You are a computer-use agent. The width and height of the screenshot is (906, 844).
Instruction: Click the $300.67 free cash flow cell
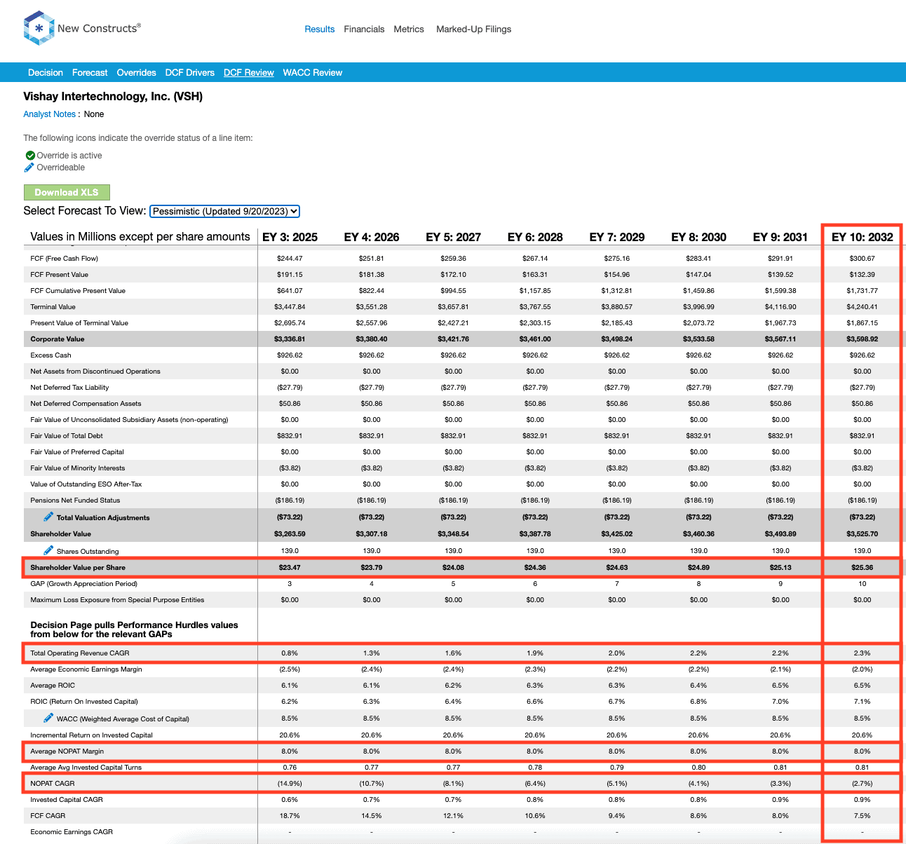(863, 259)
